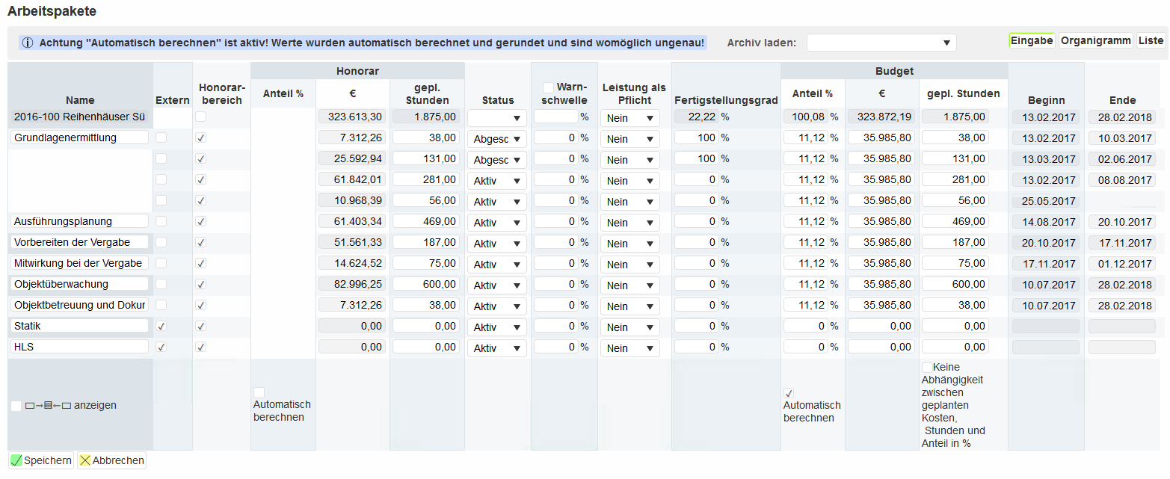Enable Automatisch berechnen under the Anteil % column

click(259, 392)
